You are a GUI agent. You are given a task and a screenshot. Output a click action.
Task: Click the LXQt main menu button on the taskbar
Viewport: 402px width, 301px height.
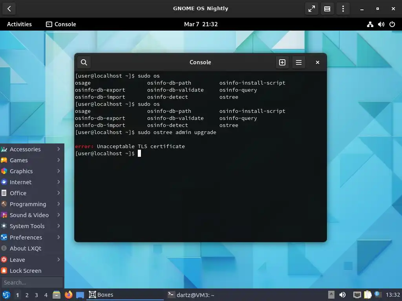point(6,295)
